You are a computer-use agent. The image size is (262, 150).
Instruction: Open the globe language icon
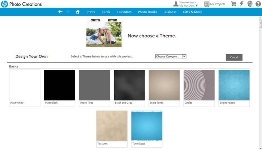coord(250,4)
